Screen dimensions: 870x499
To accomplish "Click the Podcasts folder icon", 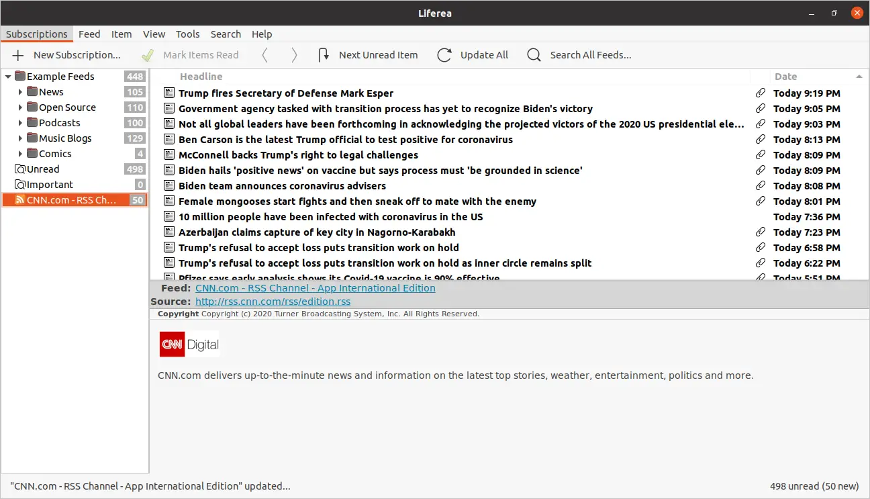I will pyautogui.click(x=32, y=122).
